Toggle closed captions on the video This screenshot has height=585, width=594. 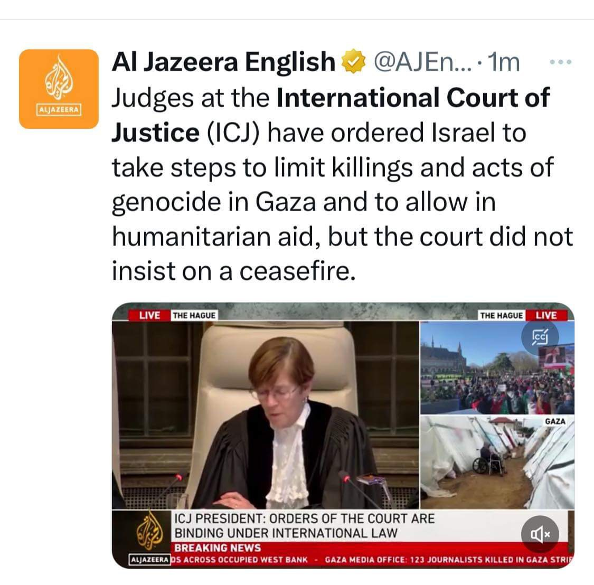[540, 337]
